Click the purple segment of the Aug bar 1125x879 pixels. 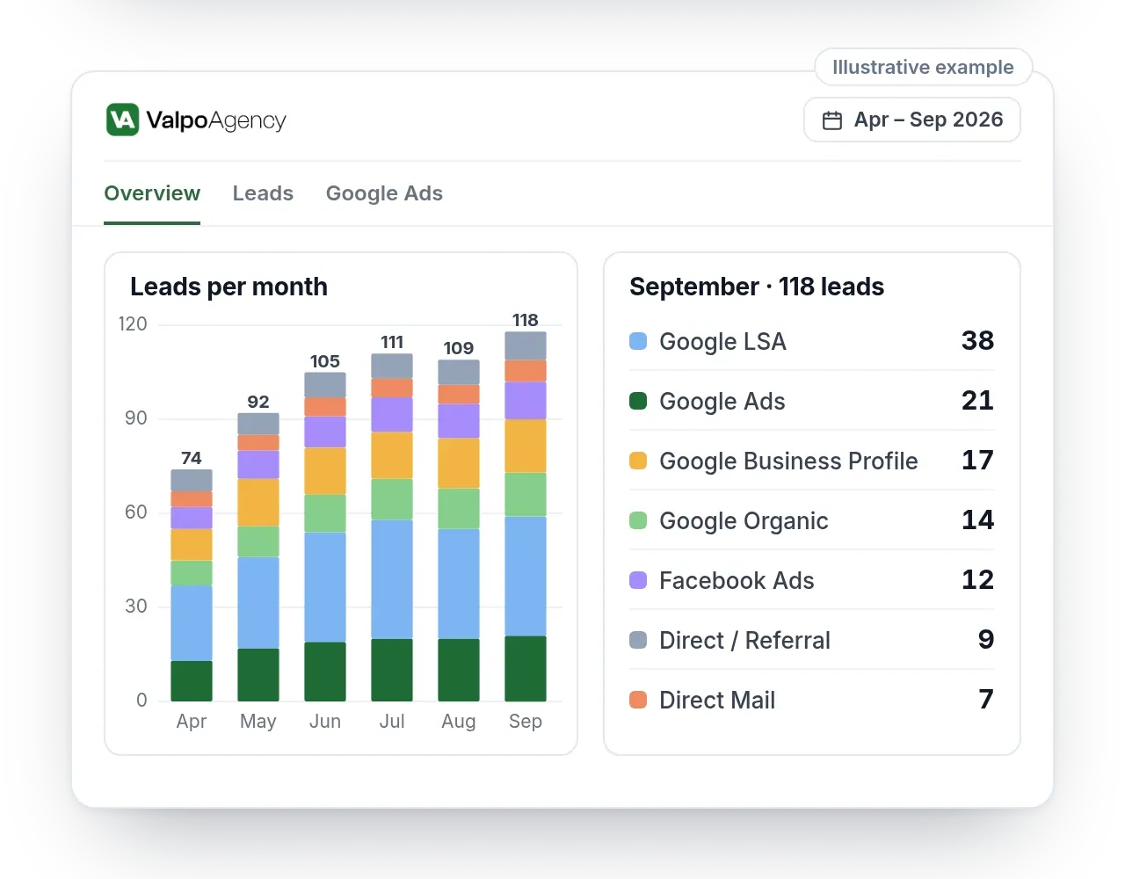tap(459, 421)
